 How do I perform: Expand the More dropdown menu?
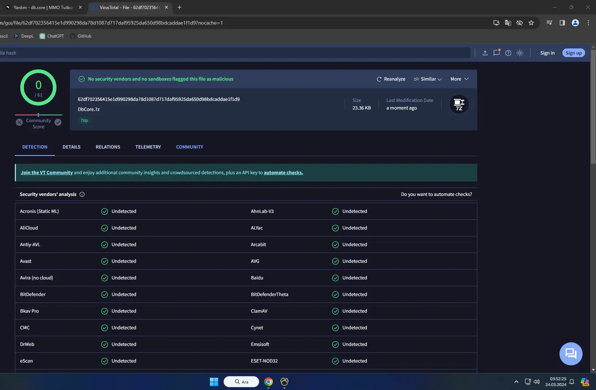(459, 79)
